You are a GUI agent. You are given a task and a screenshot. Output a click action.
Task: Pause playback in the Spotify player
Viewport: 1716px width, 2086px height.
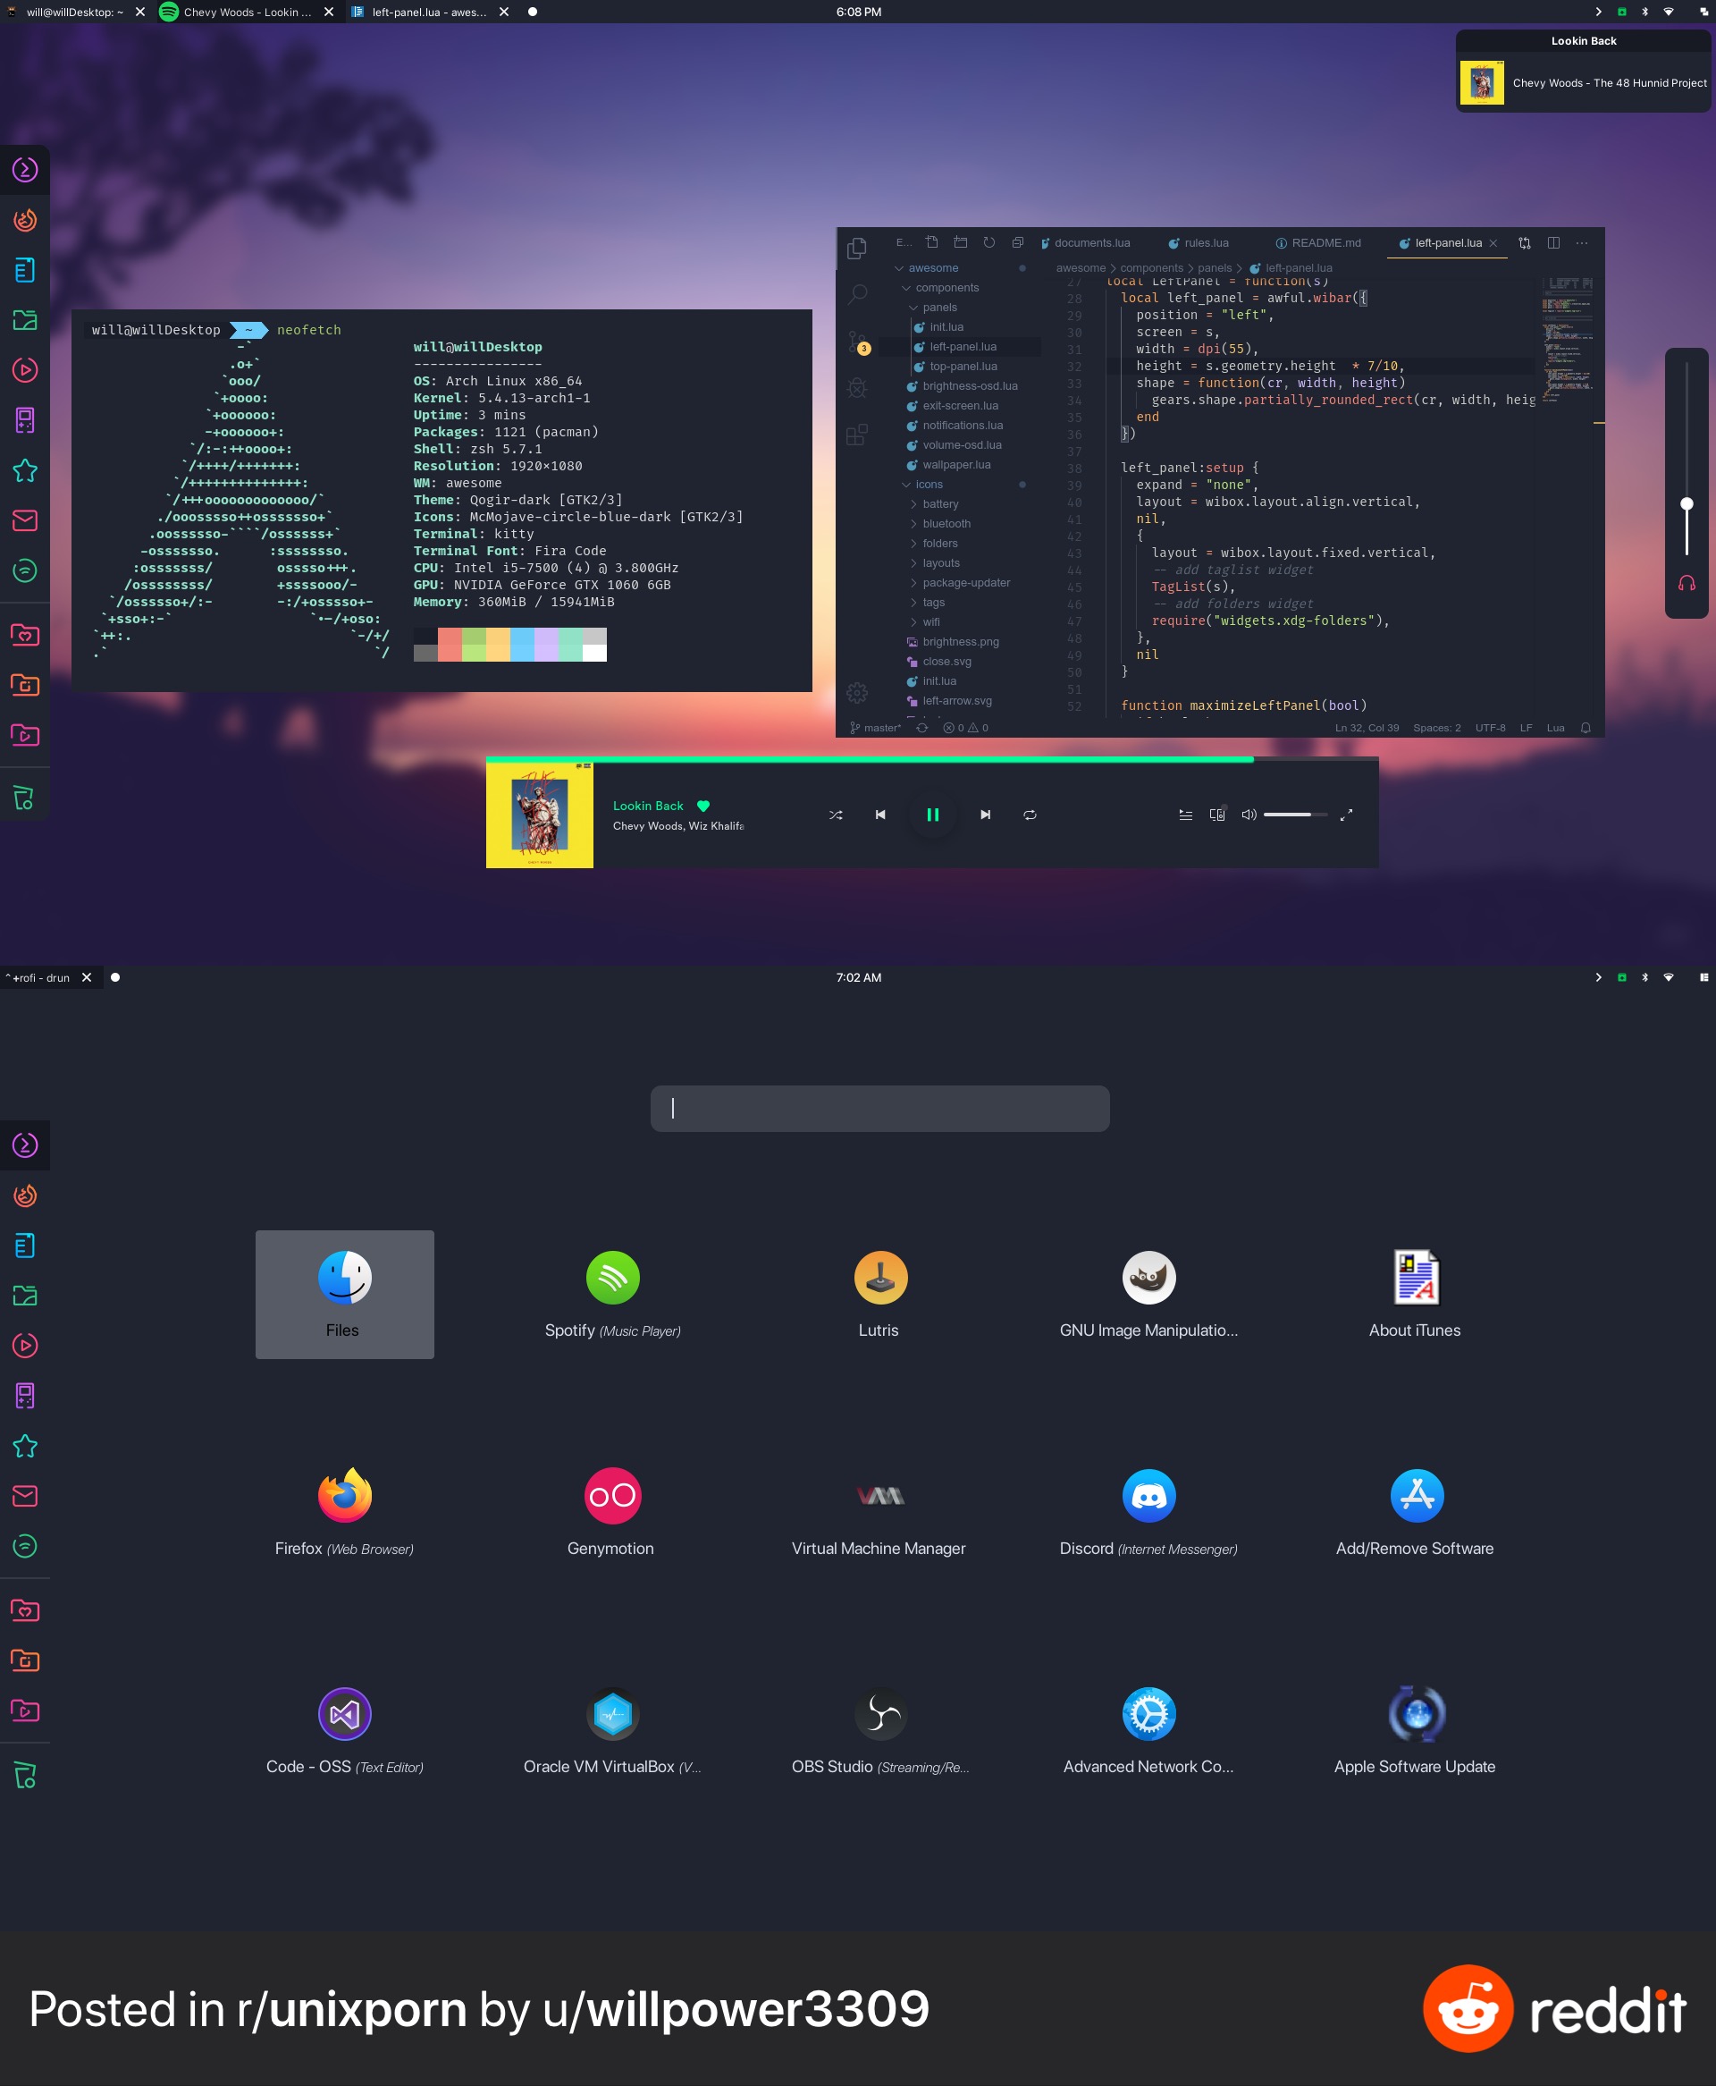point(932,815)
